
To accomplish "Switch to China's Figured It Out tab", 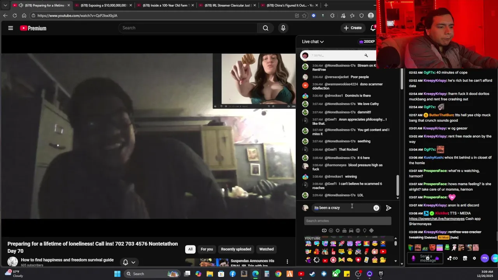I will pyautogui.click(x=289, y=5).
